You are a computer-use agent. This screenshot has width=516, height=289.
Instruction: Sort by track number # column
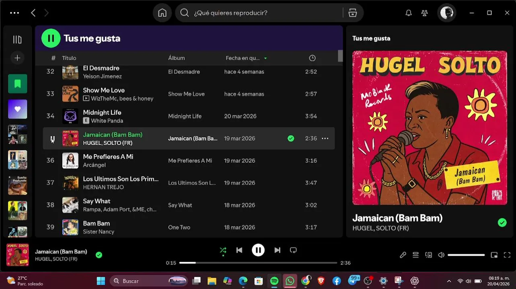coord(53,58)
